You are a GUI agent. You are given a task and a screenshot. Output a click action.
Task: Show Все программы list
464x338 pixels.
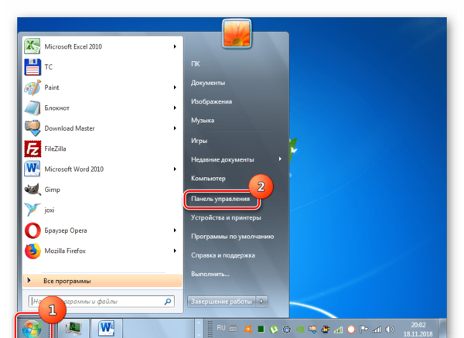pos(103,281)
